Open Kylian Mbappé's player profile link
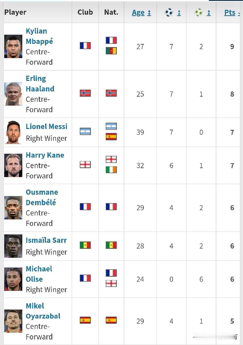This screenshot has height=345, width=243. [x=39, y=36]
